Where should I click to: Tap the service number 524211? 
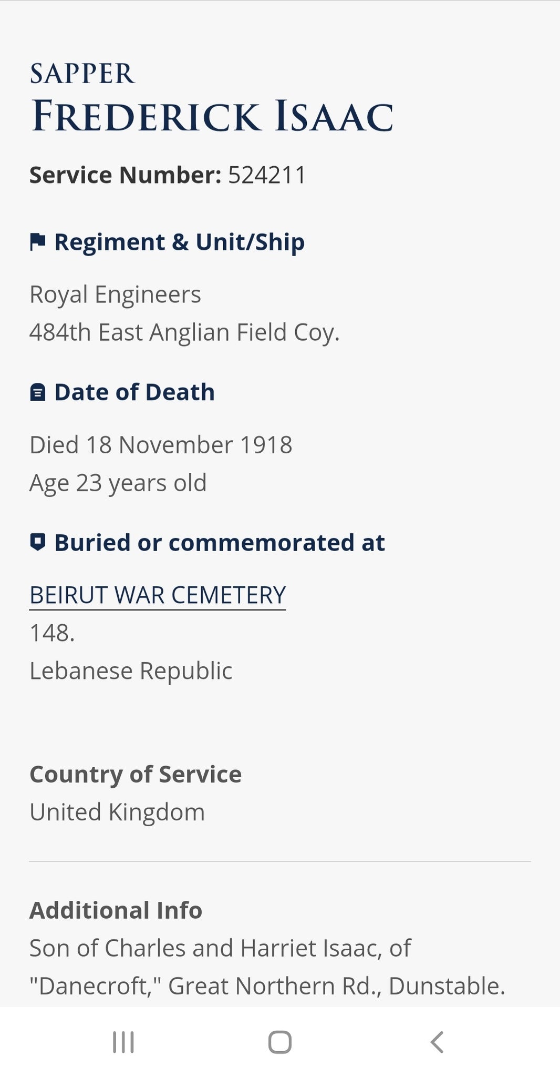(267, 175)
